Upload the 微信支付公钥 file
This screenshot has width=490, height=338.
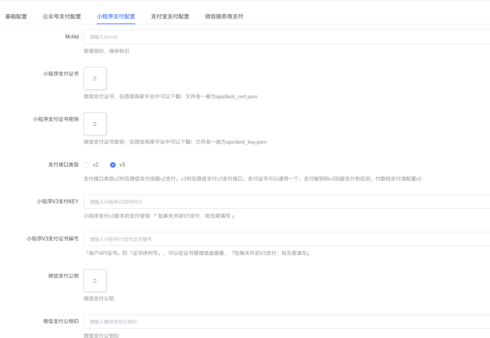pos(95,280)
